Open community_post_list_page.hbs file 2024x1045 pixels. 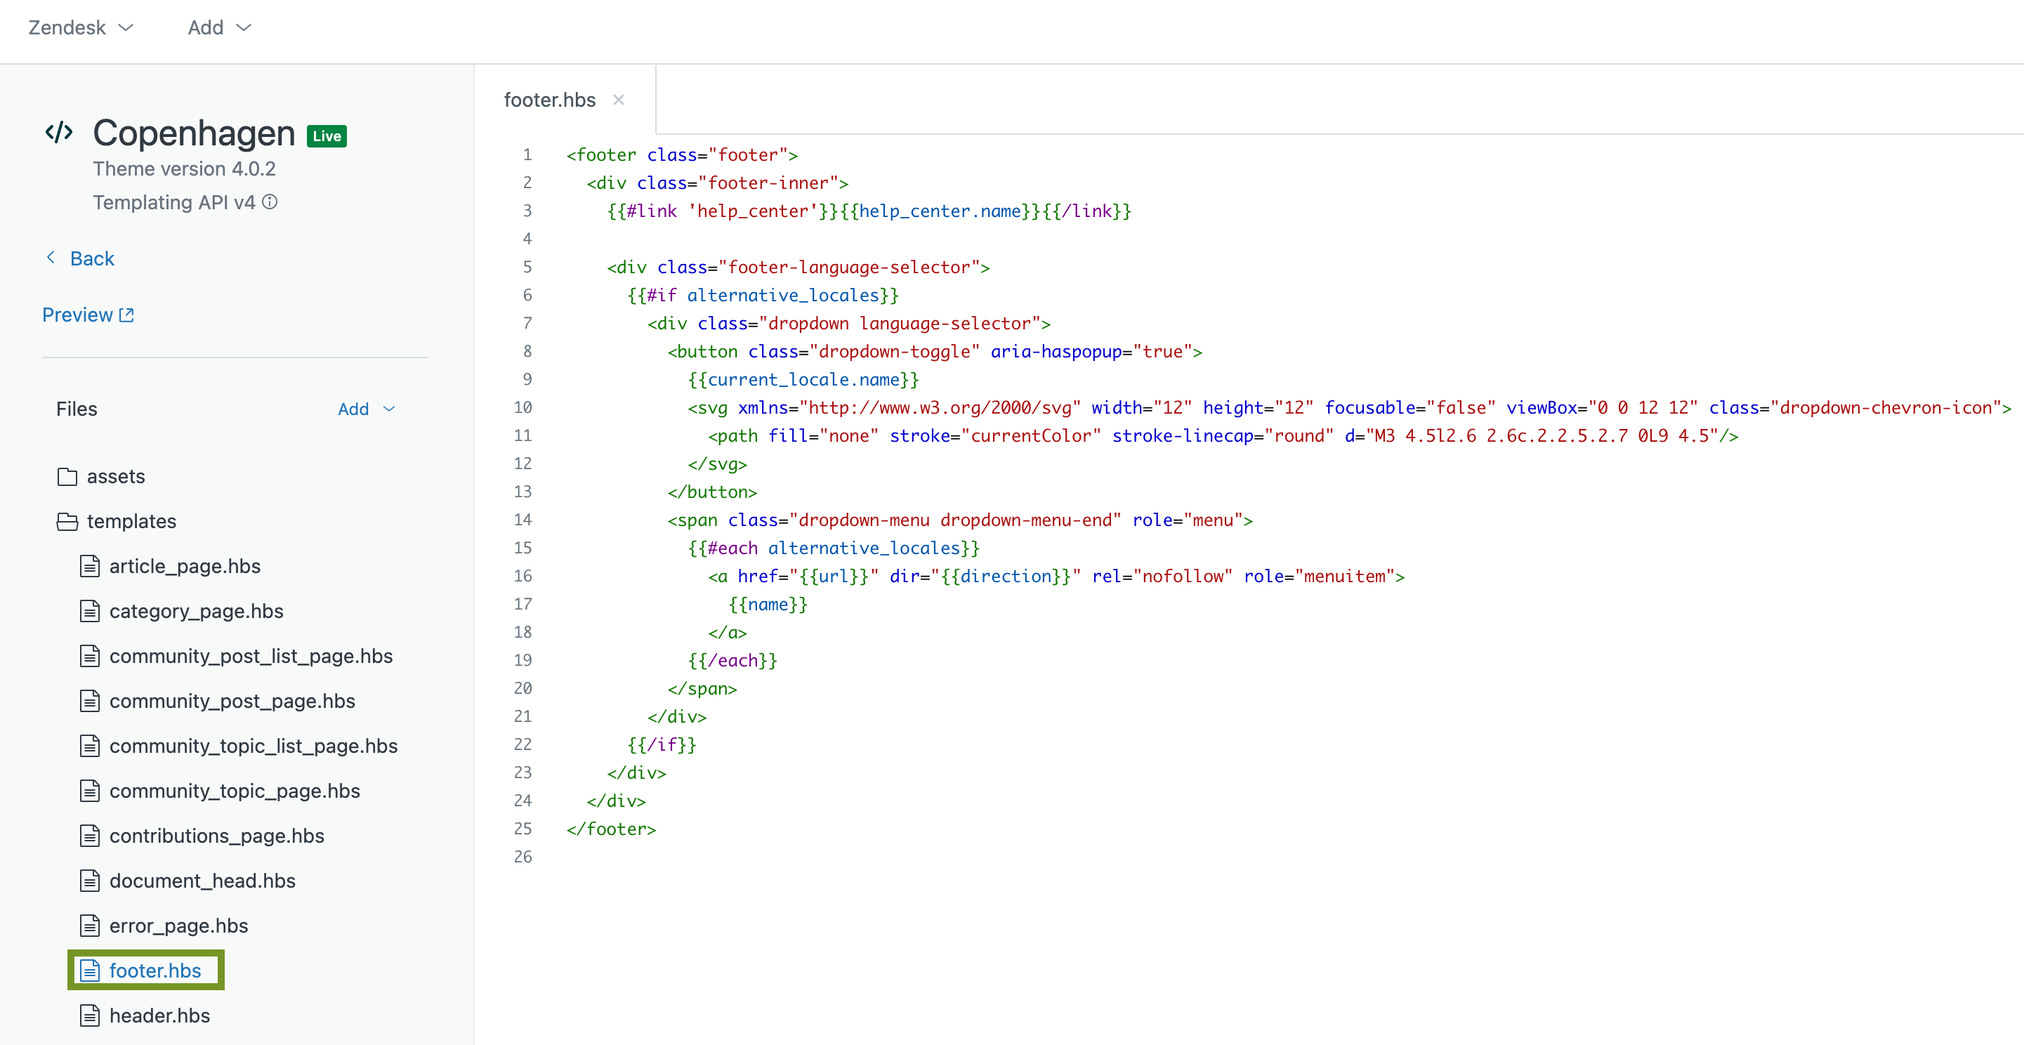(251, 656)
